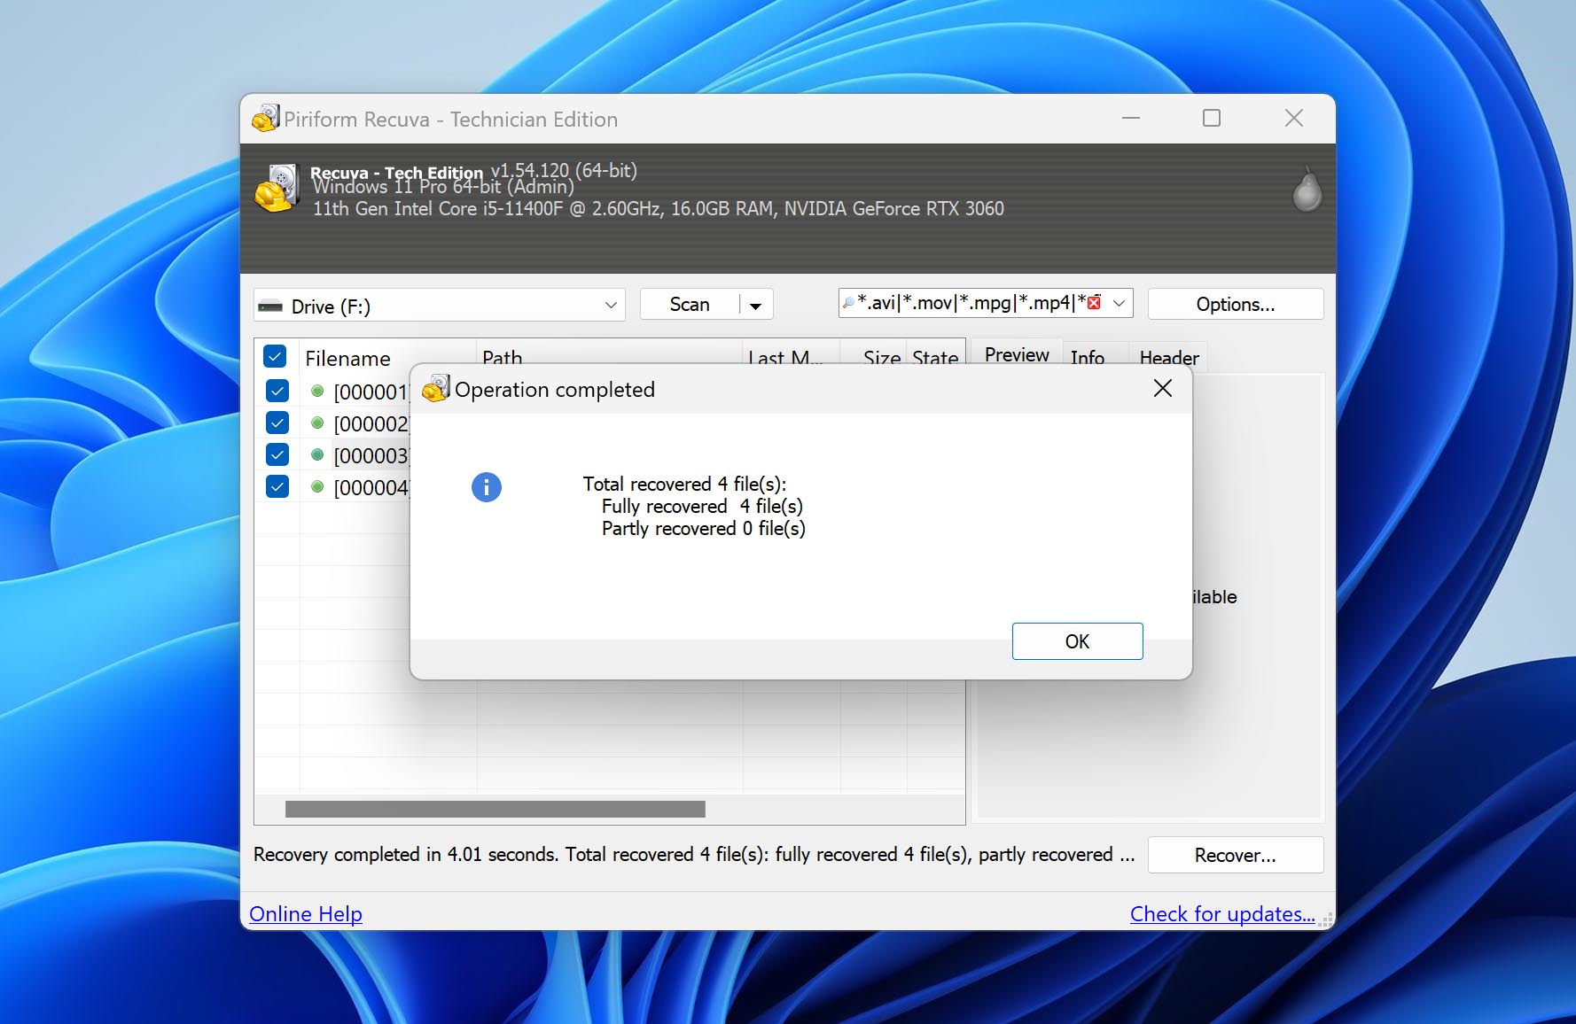
Task: Toggle the select-all Filename header checkbox
Action: click(275, 357)
